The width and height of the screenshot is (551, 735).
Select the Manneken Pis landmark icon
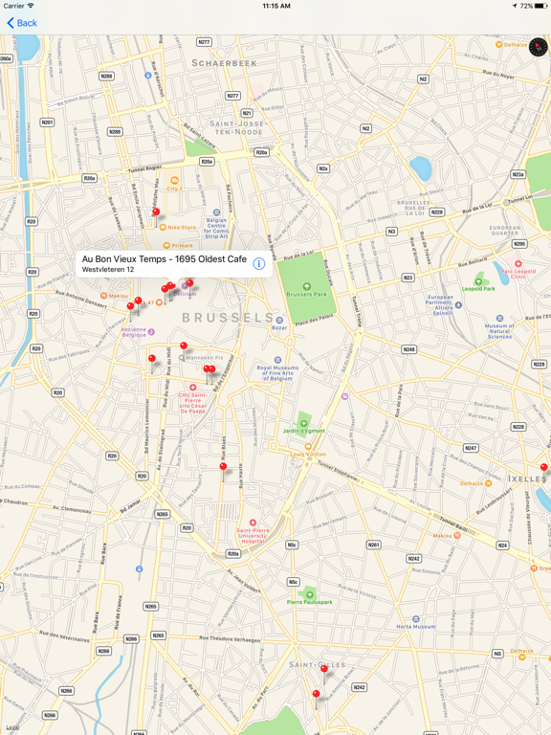tap(182, 358)
